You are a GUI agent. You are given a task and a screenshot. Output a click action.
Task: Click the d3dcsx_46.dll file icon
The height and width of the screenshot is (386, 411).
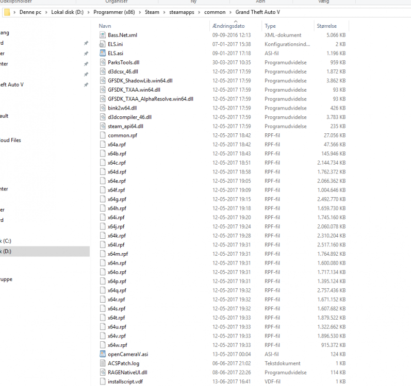103,72
